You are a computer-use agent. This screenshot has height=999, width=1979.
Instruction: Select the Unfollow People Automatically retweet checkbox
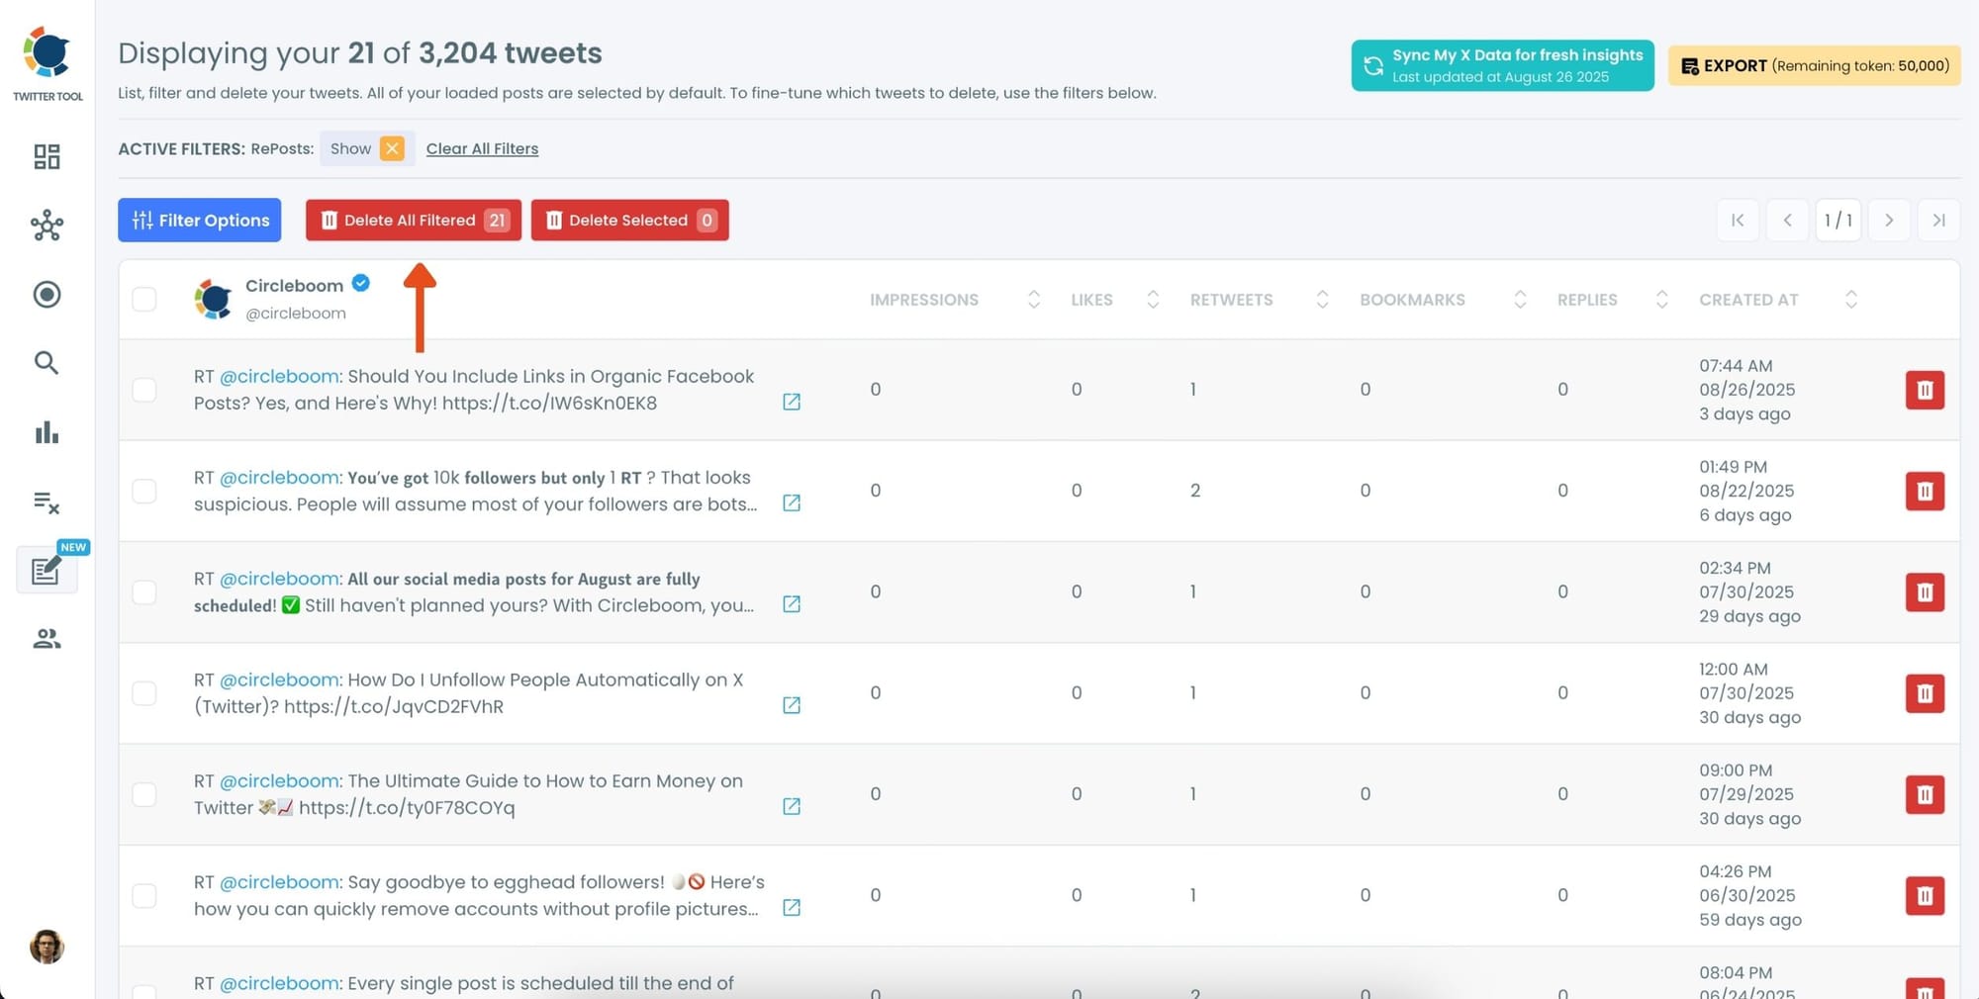pos(144,693)
